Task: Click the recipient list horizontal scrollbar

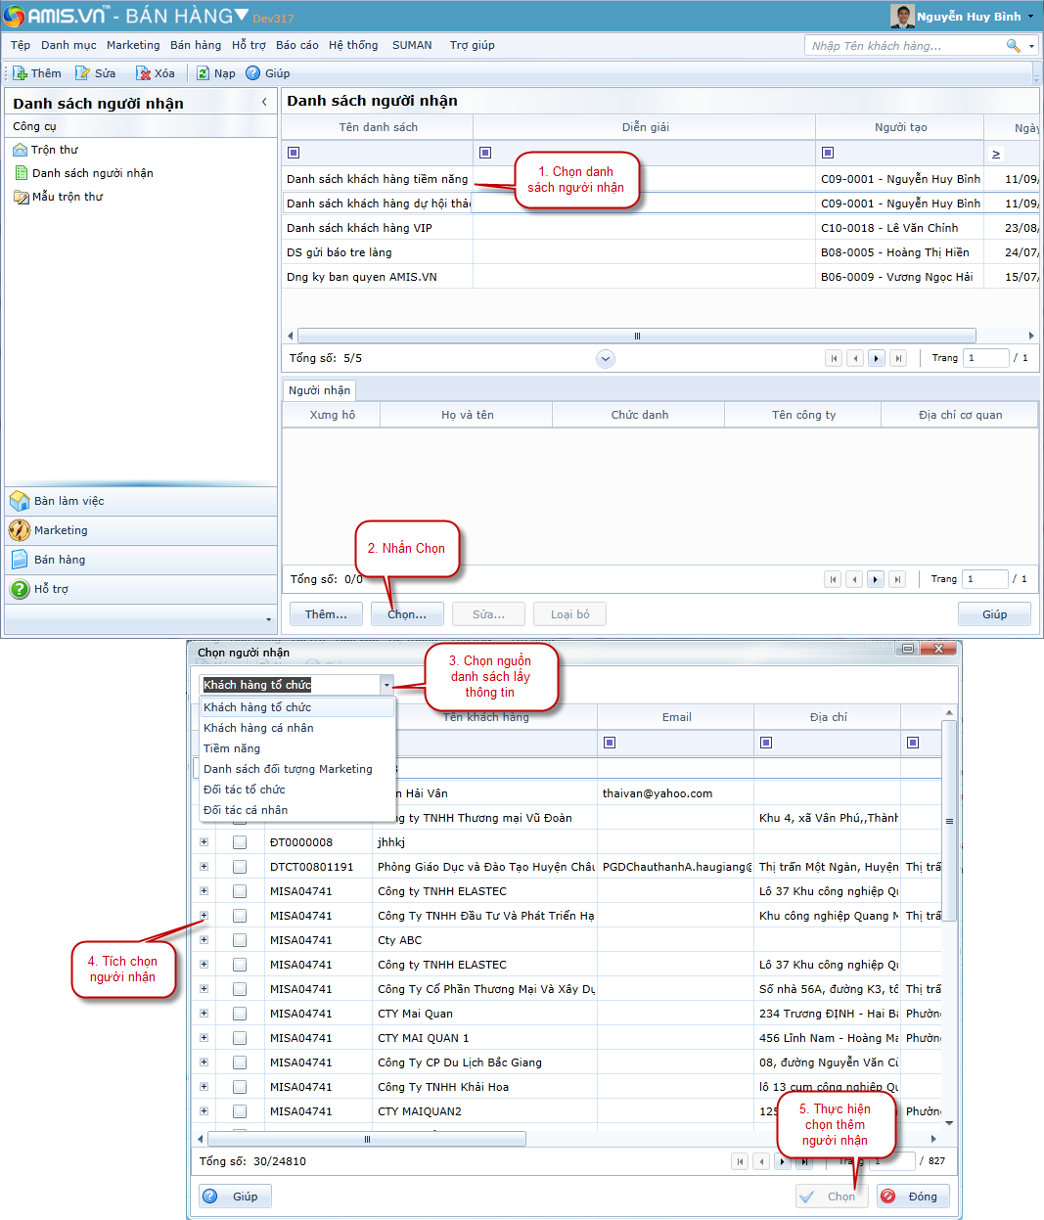Action: point(636,336)
